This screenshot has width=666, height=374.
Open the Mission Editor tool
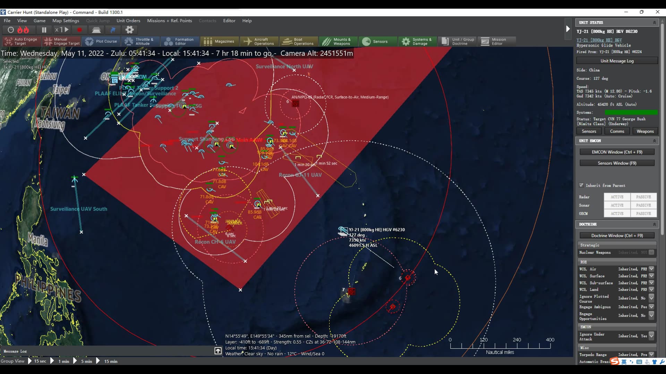[x=497, y=41]
